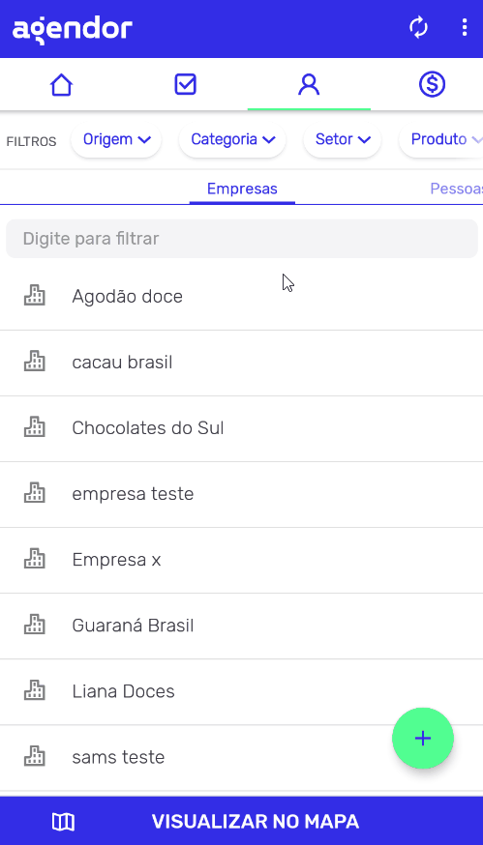Screen dimensions: 483x845
Task: Click the Digite para filtrar field
Action: [241, 238]
